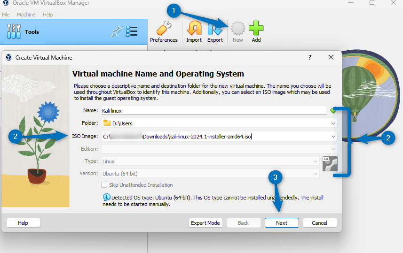
Task: Open the File menu
Action: coord(6,15)
